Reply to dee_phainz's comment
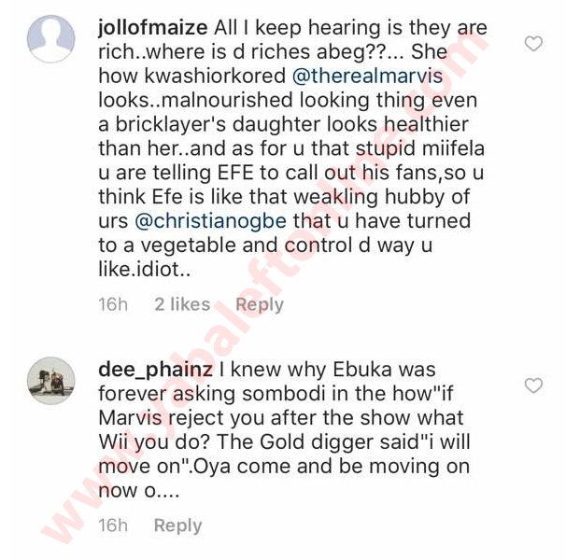 click(178, 525)
